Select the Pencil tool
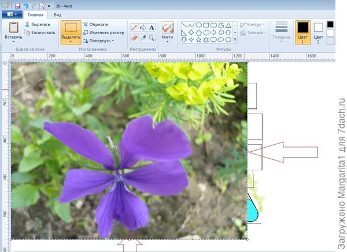 coord(134,28)
